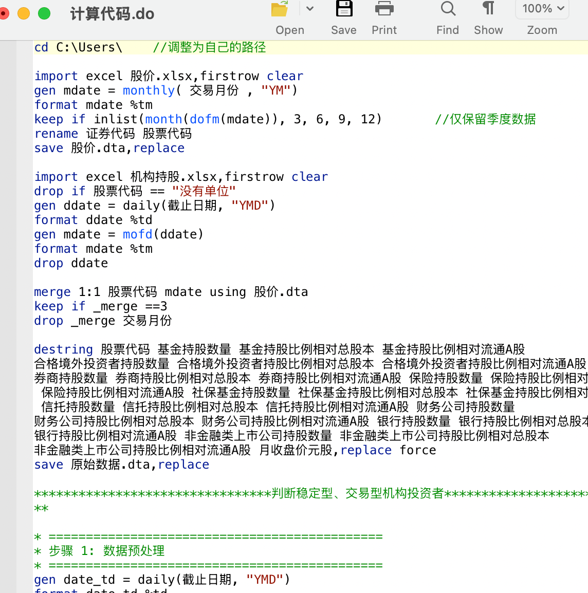Open Find with the magnifier icon

click(448, 9)
